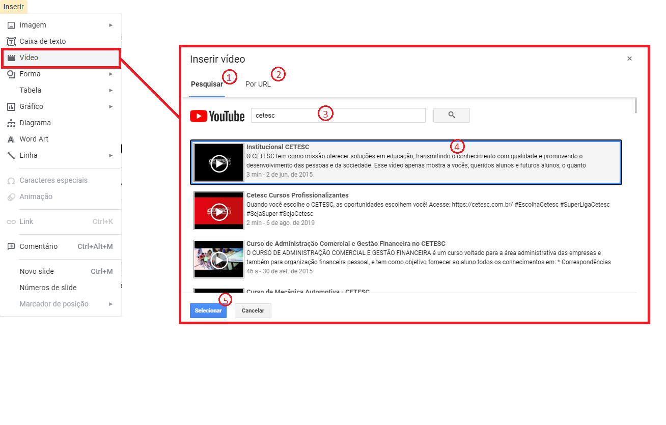Image resolution: width=666 pixels, height=425 pixels.
Task: Click the Caixa de texto icon
Action: click(11, 41)
